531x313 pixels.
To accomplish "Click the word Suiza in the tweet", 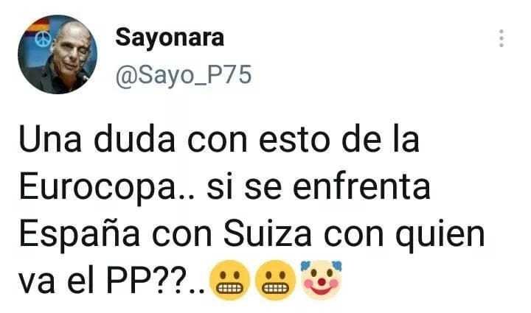I will [x=267, y=233].
